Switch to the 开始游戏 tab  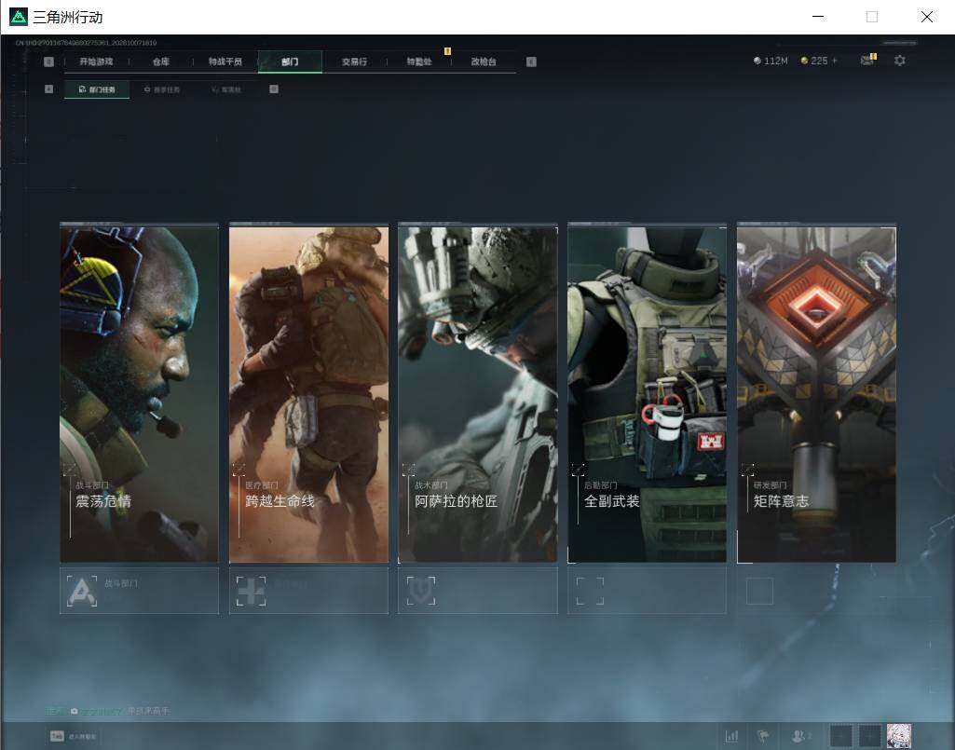click(96, 61)
